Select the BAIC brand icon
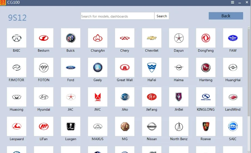Image resolution: width=251 pixels, height=153 pixels. pyautogui.click(x=16, y=38)
